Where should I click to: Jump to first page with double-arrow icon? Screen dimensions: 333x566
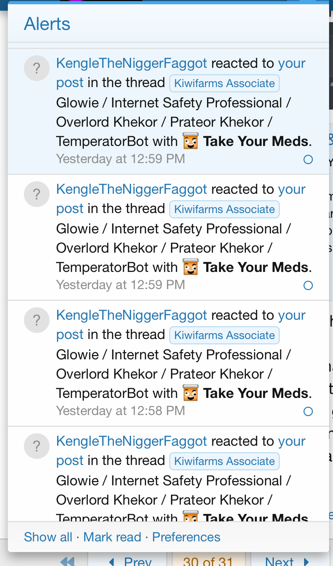click(x=67, y=561)
